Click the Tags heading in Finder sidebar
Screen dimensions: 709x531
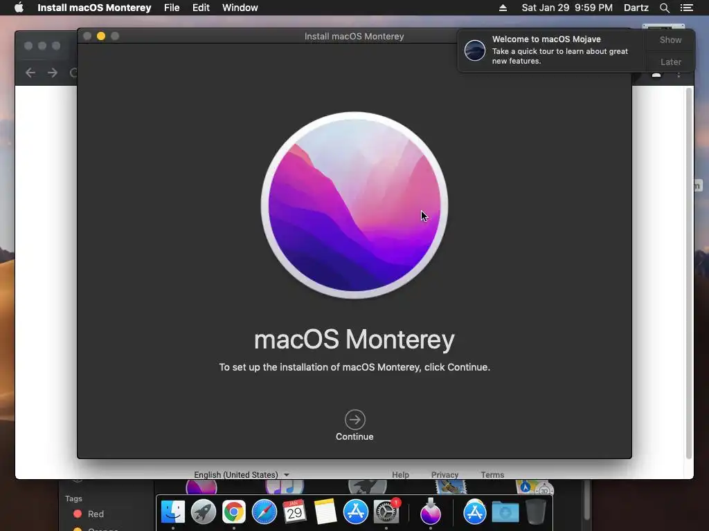click(x=73, y=499)
